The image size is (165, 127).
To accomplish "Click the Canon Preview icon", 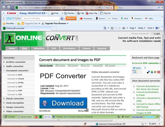I will tap(69, 13).
